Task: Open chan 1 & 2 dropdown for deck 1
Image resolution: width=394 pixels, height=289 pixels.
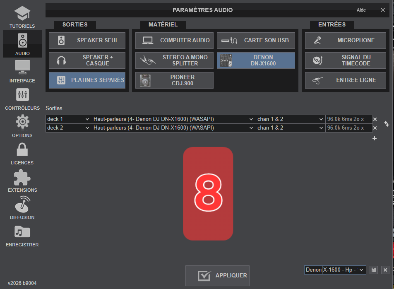Action: click(291, 119)
